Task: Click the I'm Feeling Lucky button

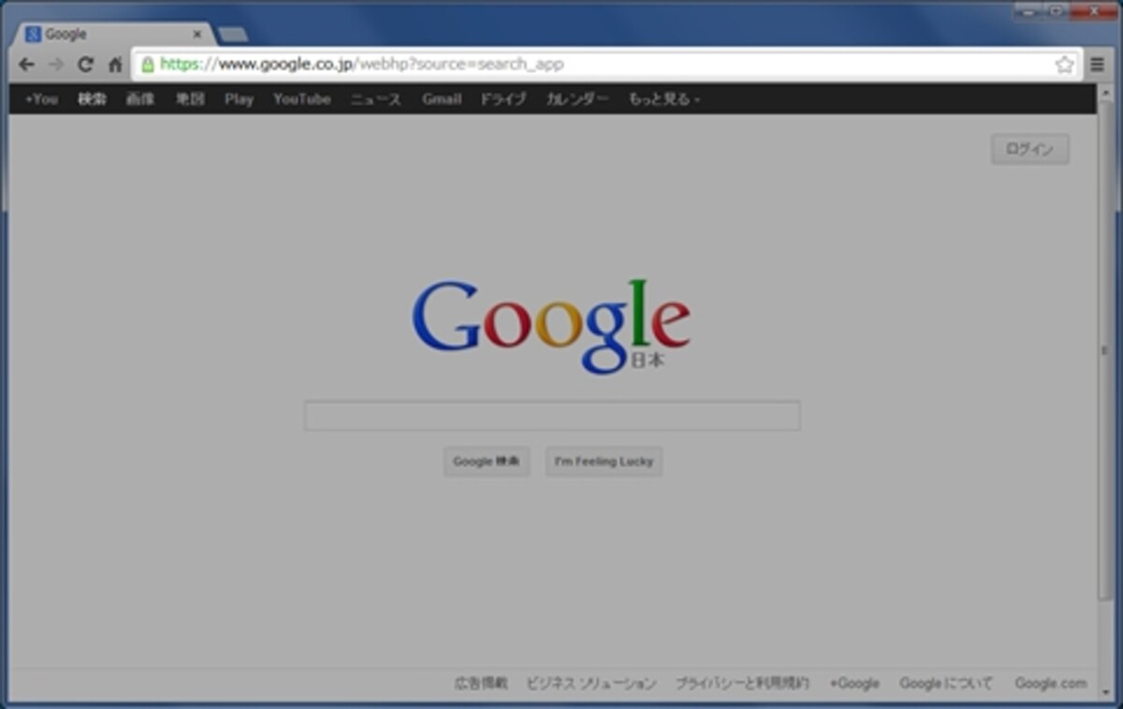Action: tap(604, 462)
